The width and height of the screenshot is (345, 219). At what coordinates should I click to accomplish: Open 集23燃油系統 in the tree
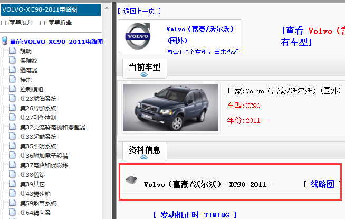pos(39,99)
